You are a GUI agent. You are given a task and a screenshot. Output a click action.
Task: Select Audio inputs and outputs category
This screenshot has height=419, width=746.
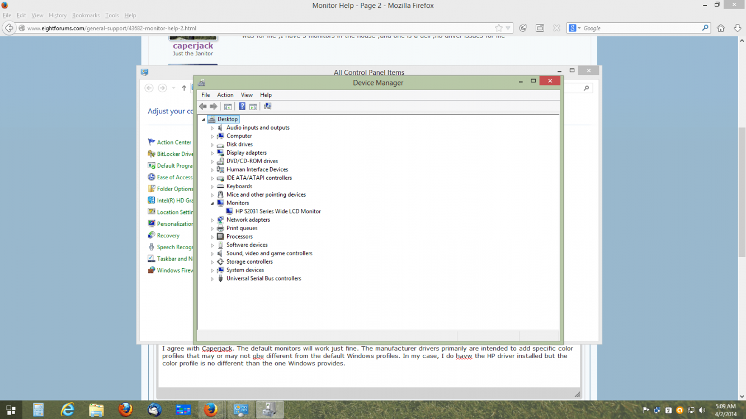tap(258, 127)
